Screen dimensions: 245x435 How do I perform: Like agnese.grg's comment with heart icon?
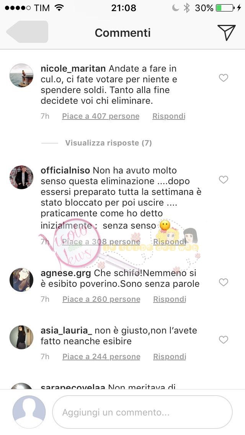[223, 282]
